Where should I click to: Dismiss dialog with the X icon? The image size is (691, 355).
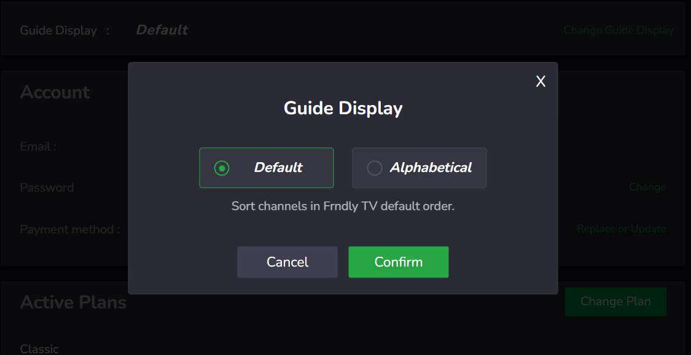click(540, 80)
